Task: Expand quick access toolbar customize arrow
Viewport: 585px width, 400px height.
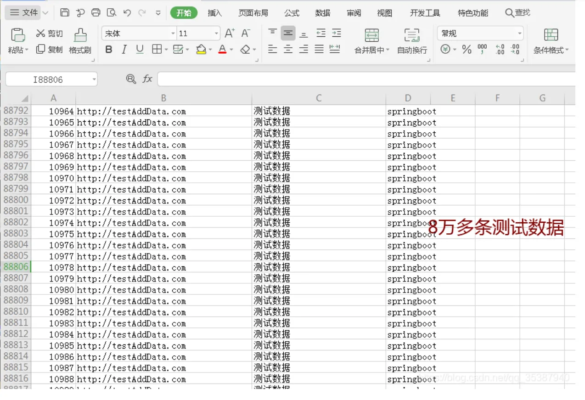Action: pos(158,13)
